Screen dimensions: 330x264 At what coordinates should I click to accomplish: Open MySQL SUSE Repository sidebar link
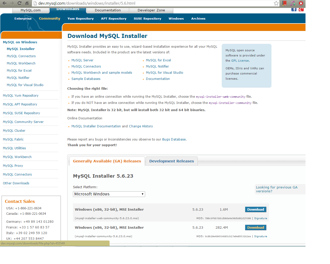(x=21, y=113)
